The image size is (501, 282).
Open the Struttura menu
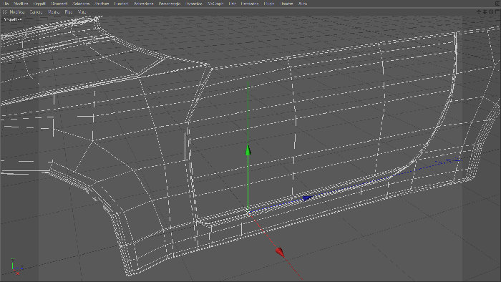pyautogui.click(x=102, y=4)
